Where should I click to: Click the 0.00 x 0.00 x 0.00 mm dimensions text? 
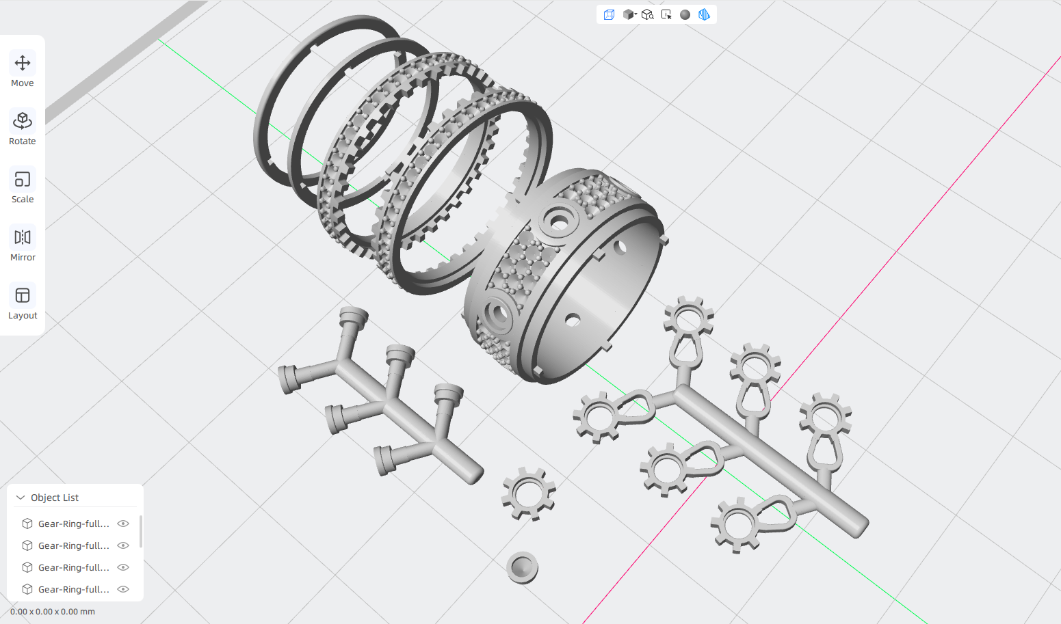point(53,612)
